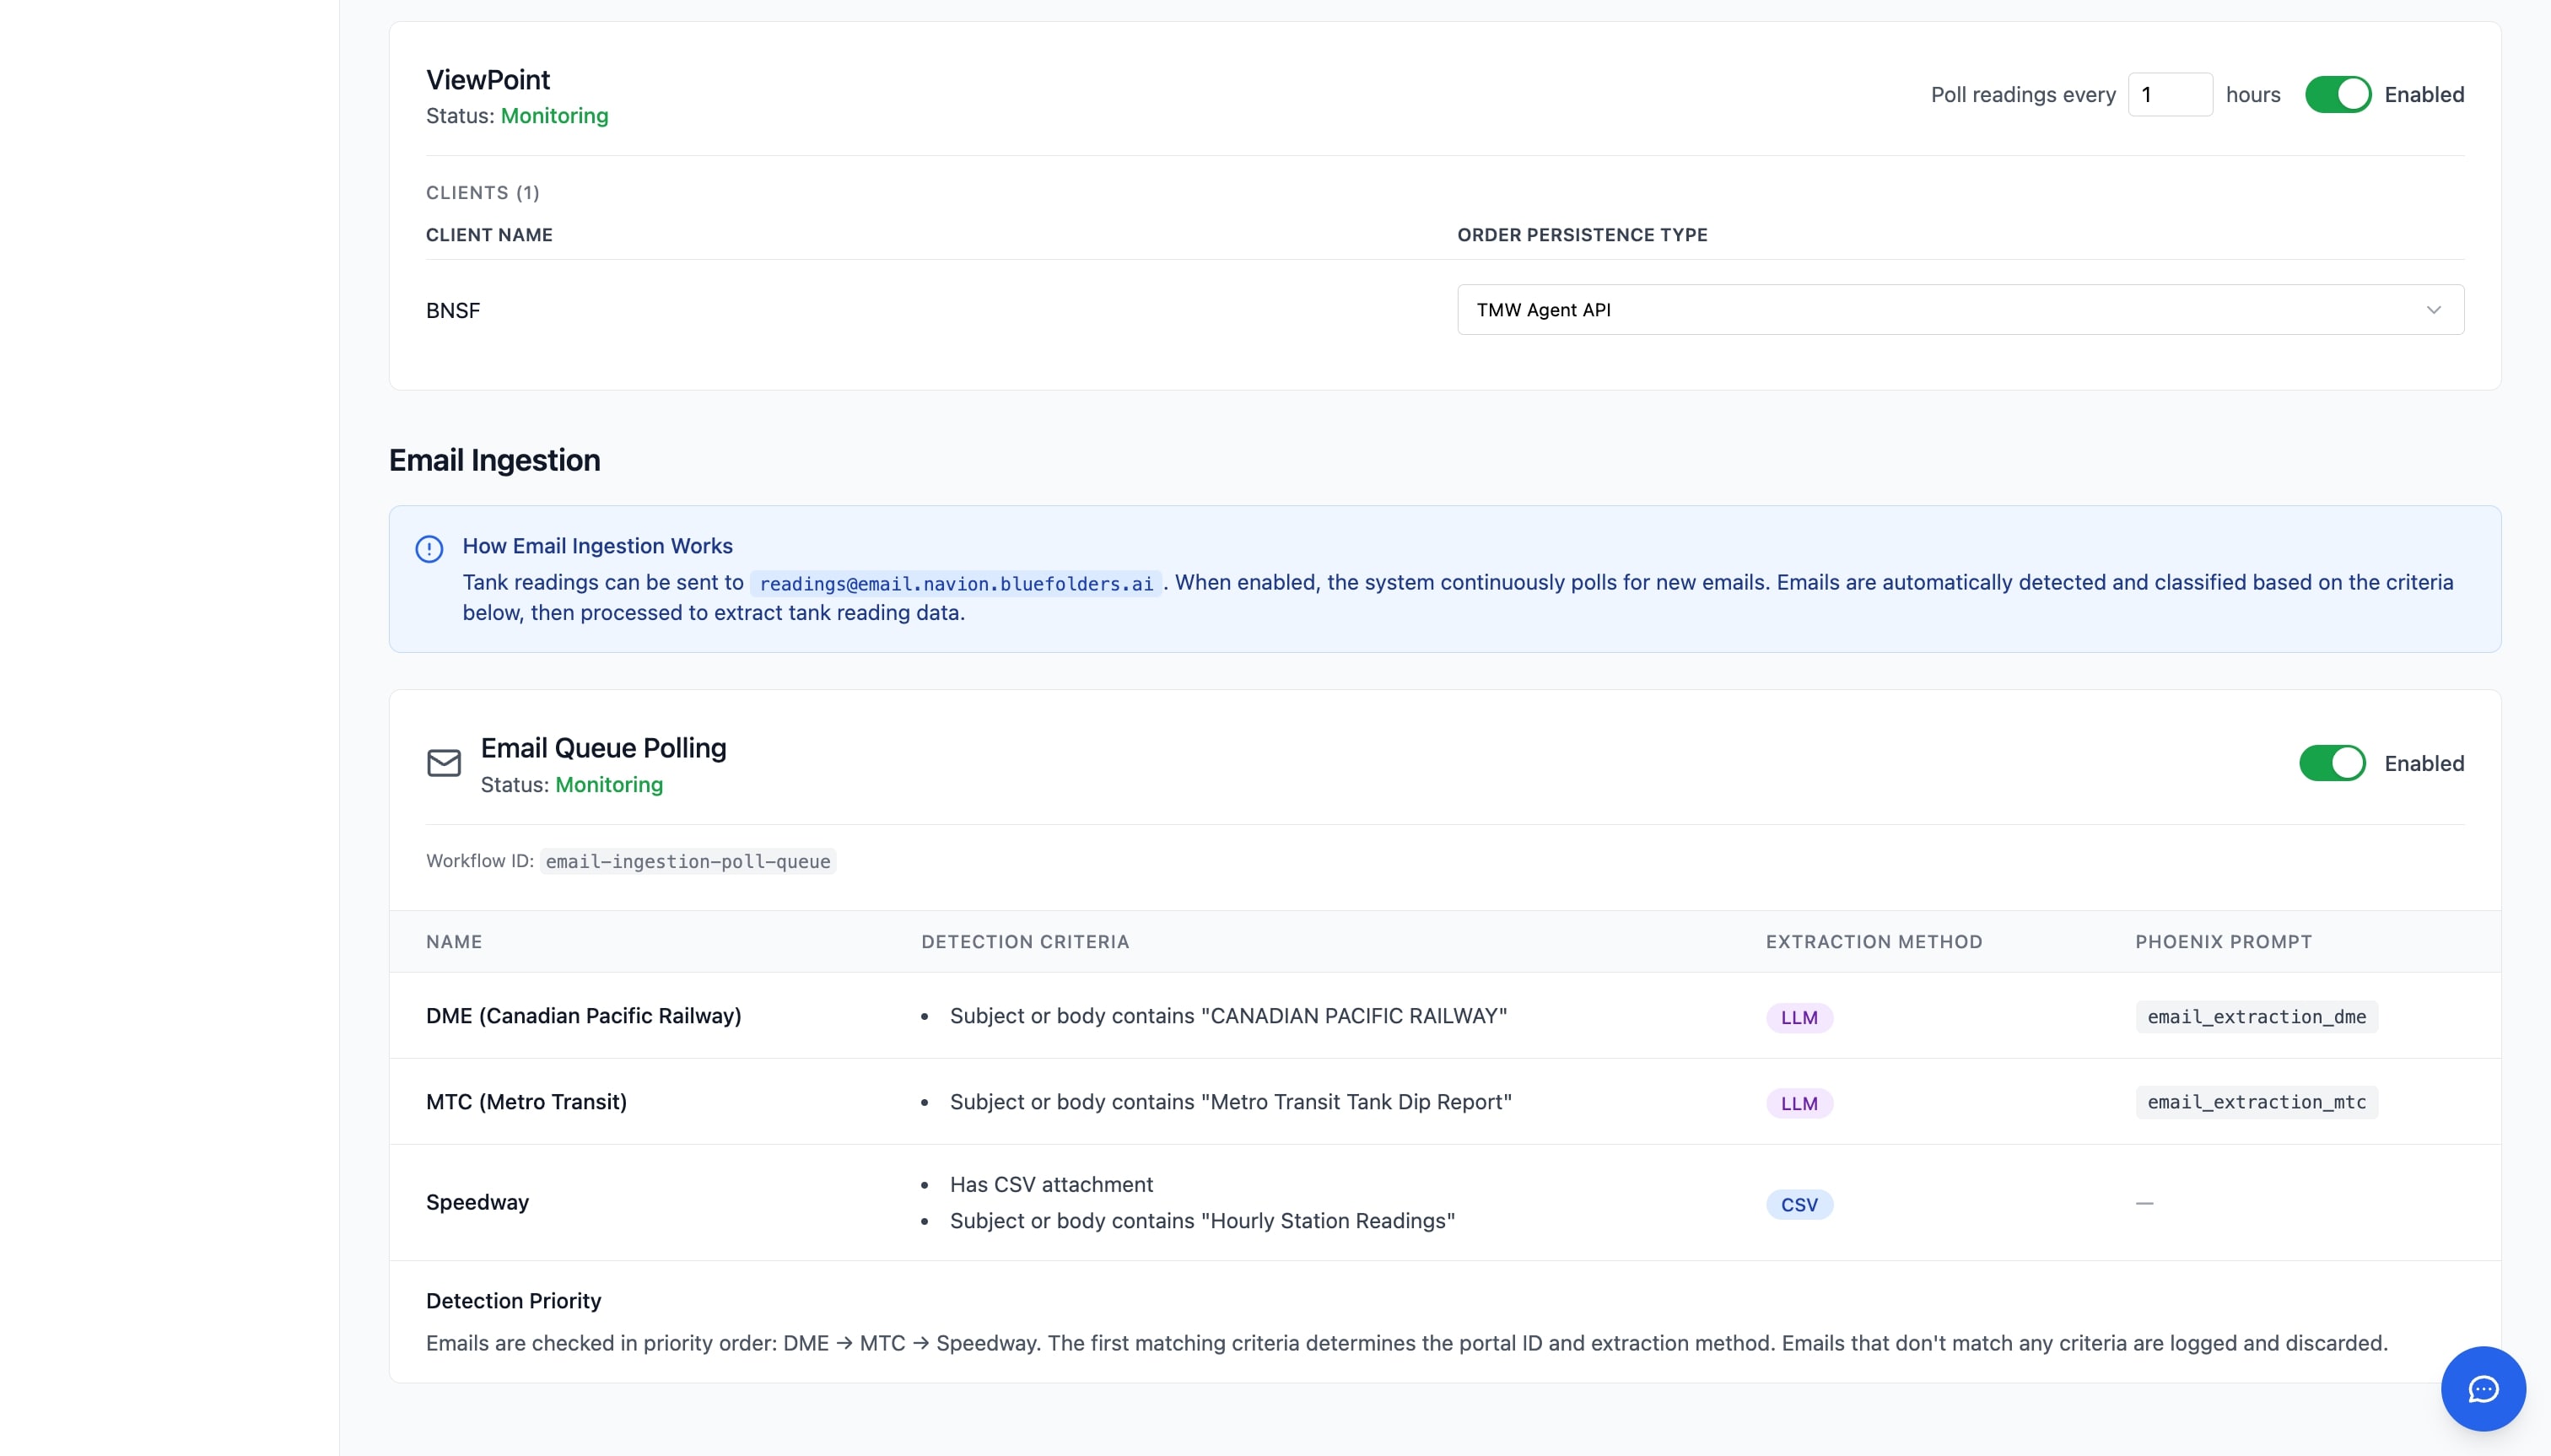Select the BNSF client name entry

452,310
